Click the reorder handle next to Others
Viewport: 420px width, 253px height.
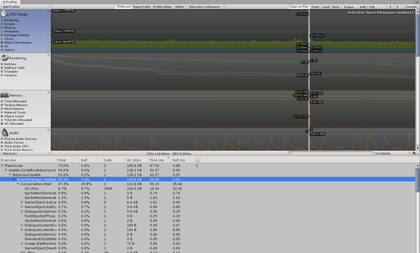[48, 50]
